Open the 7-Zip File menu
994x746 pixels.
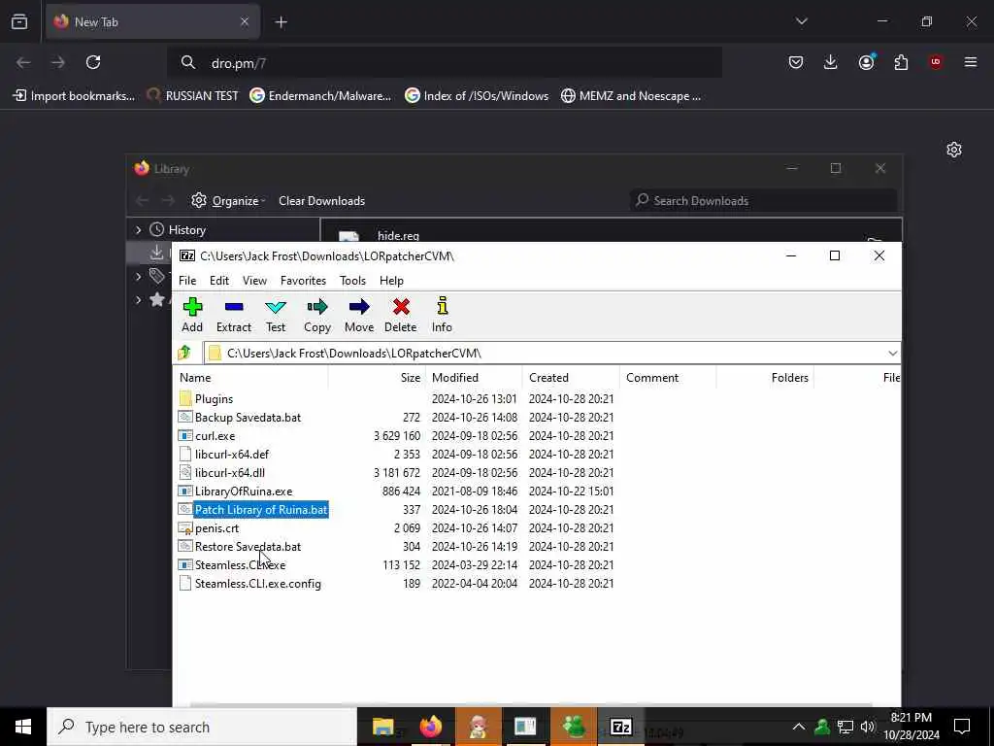click(187, 281)
